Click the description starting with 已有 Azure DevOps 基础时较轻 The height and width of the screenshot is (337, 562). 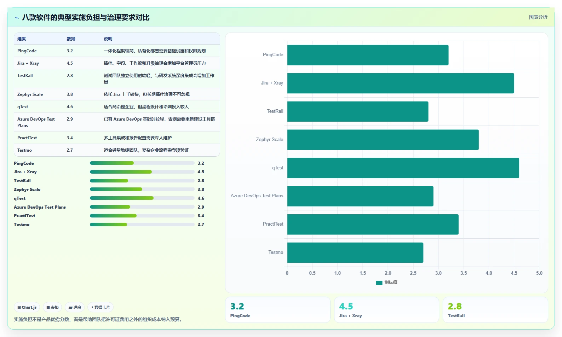(x=159, y=119)
